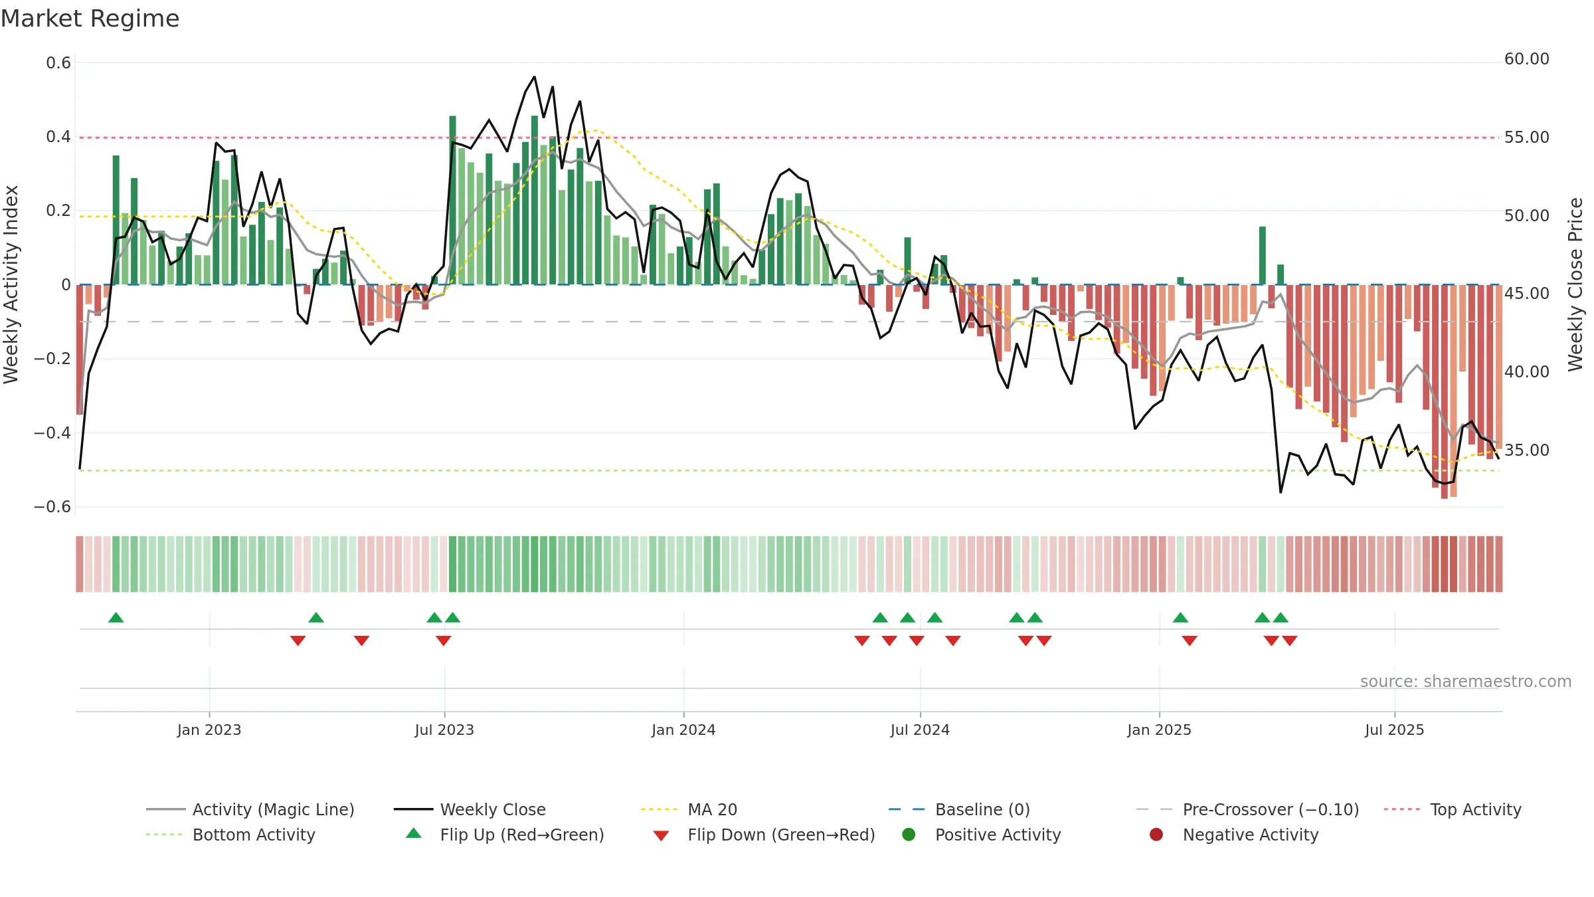Click the Market Regime chart title
This screenshot has height=897, width=1594.
click(x=90, y=19)
